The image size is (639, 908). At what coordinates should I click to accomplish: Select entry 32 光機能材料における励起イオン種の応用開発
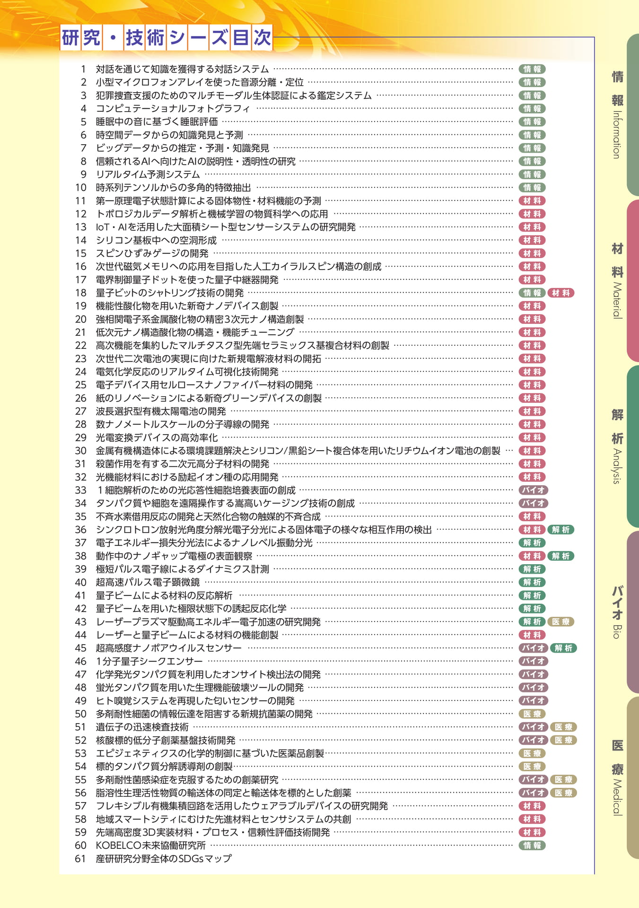(x=187, y=478)
